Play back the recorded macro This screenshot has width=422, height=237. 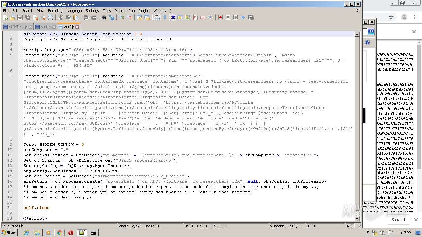[x=236, y=17]
